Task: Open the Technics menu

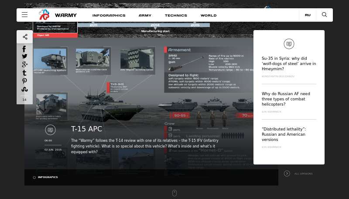Action: coord(176,15)
